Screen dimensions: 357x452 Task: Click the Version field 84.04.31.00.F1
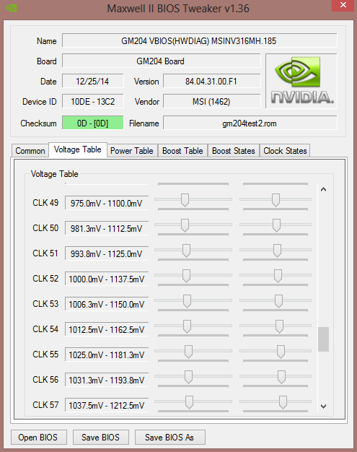(x=211, y=82)
